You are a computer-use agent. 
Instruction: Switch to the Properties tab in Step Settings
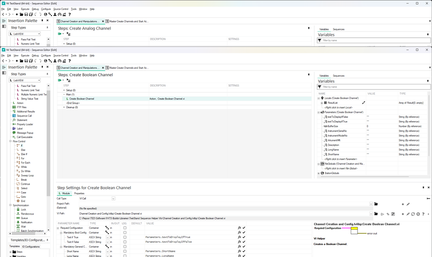pos(79,193)
